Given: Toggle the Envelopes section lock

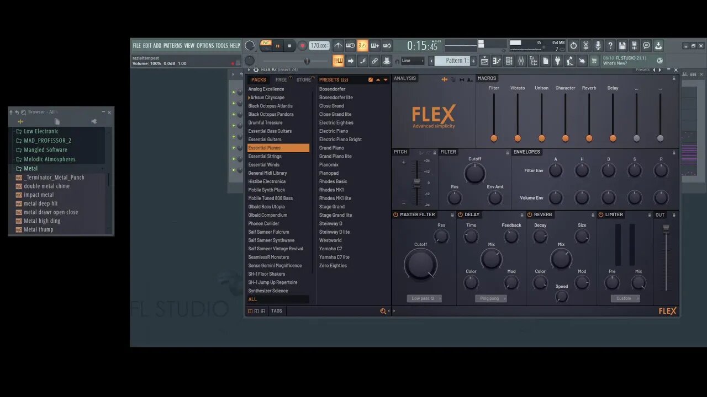Looking at the screenshot, I should click(x=674, y=152).
